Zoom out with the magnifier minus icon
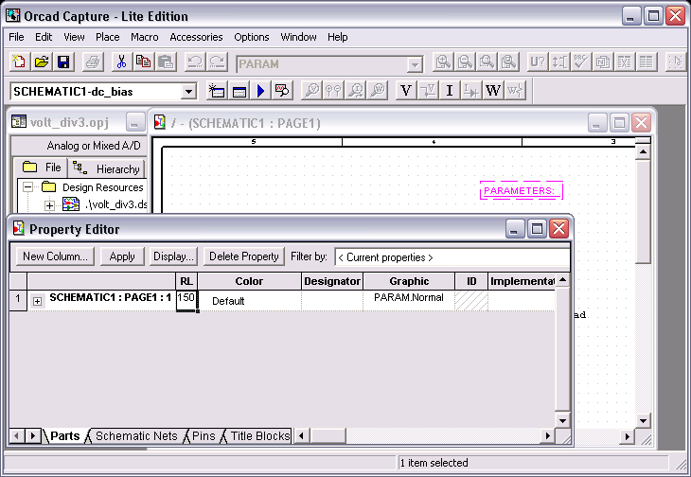Screen dimensions: 691x477 [x=465, y=62]
